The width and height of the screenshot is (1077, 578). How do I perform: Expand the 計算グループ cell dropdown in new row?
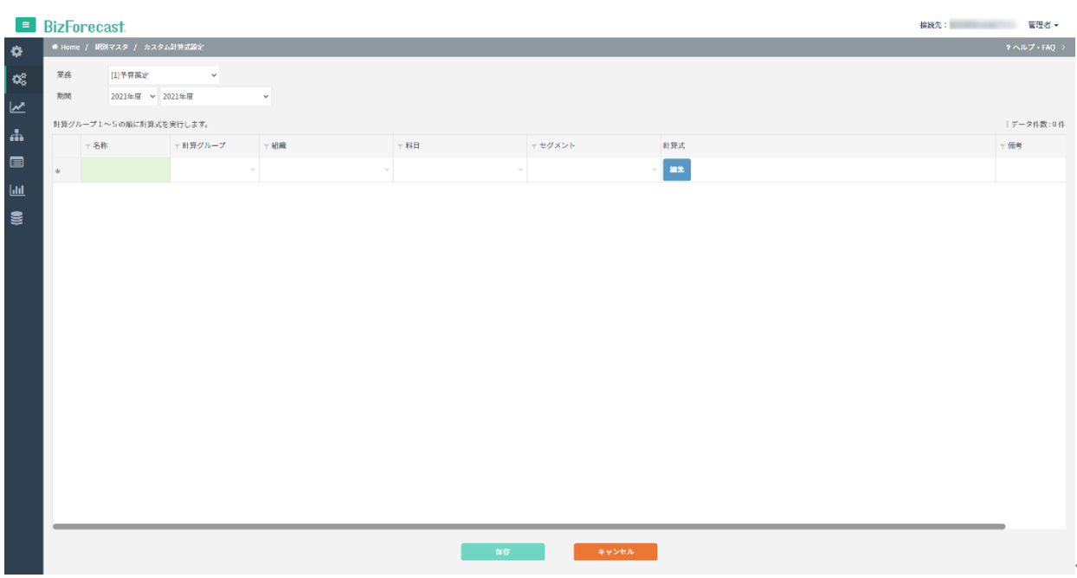[x=253, y=170]
